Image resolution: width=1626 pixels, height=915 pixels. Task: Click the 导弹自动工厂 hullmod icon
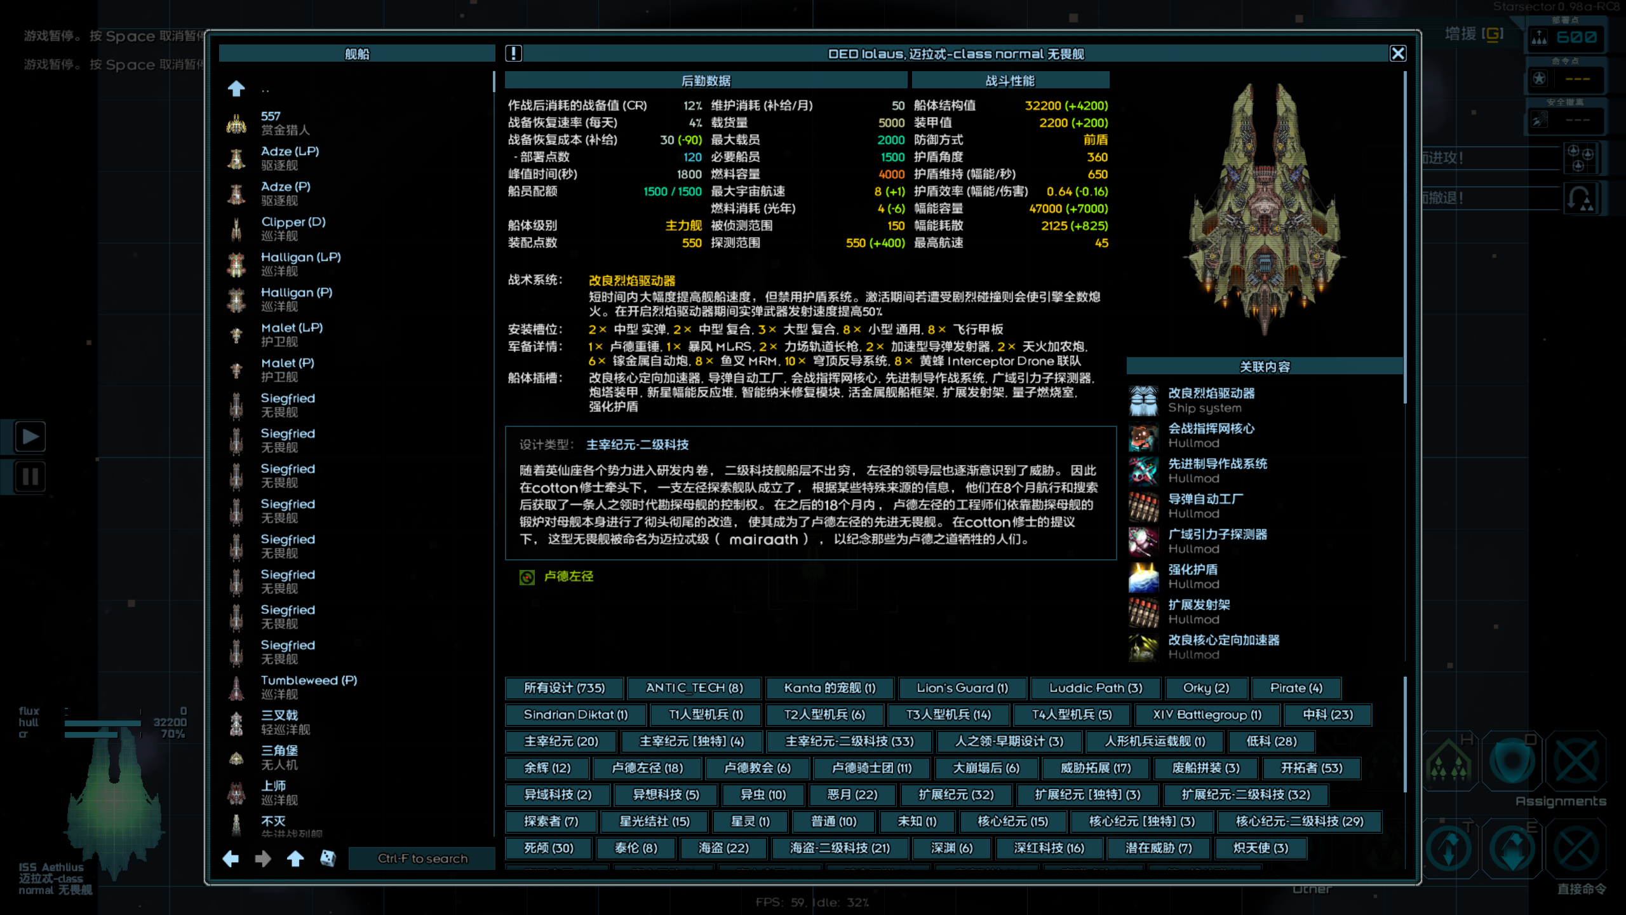1143,506
